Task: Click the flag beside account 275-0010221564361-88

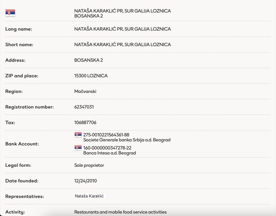Action: tap(78, 135)
